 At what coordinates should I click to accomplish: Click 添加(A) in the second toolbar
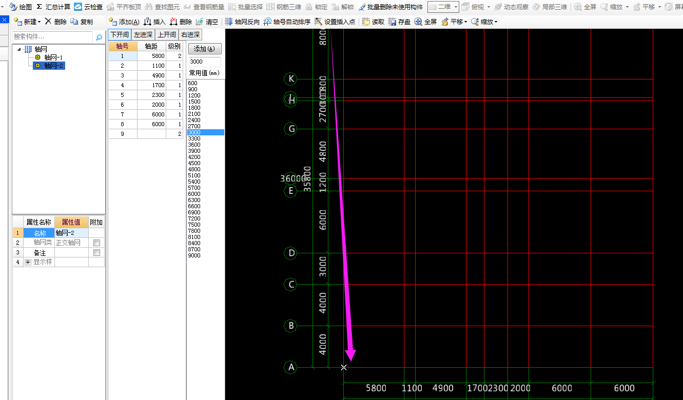124,22
